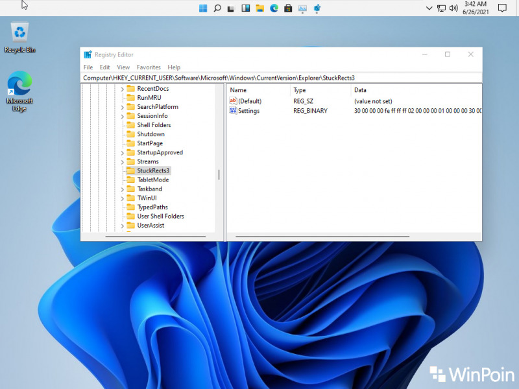
Task: Launch Microsoft Edge from the taskbar
Action: [x=274, y=8]
